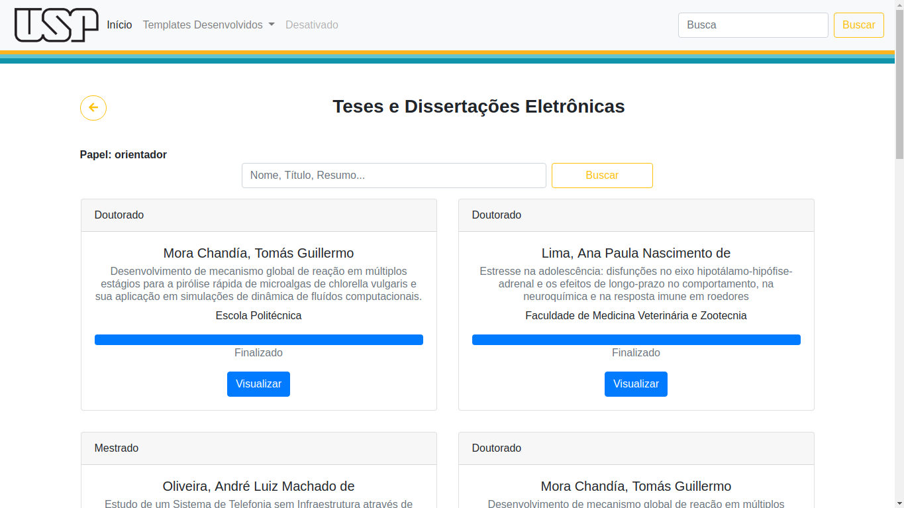Screen dimensions: 904x508
Task: Click the USP logo
Action: click(x=56, y=25)
